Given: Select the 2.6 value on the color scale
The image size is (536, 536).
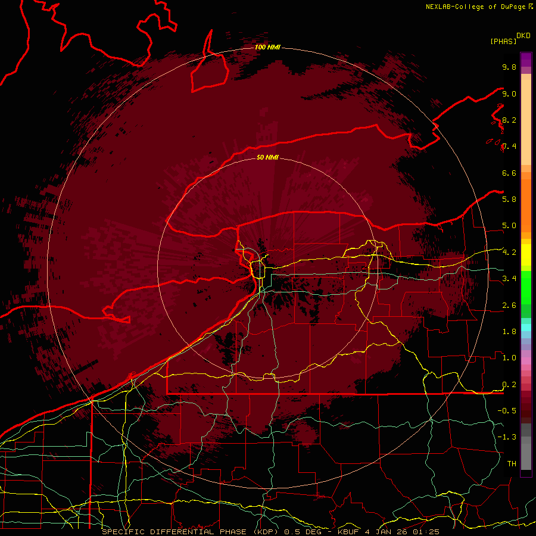Looking at the screenshot, I should (x=509, y=305).
